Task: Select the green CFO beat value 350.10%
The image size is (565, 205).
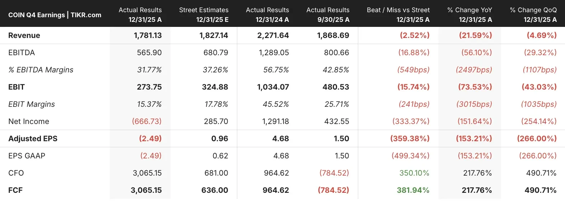Action: tap(414, 173)
